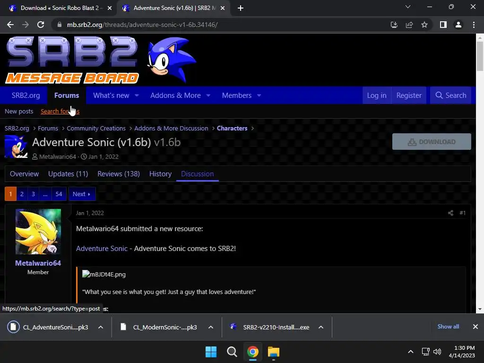
Task: Open the Chrome profile menu
Action: (x=458, y=25)
